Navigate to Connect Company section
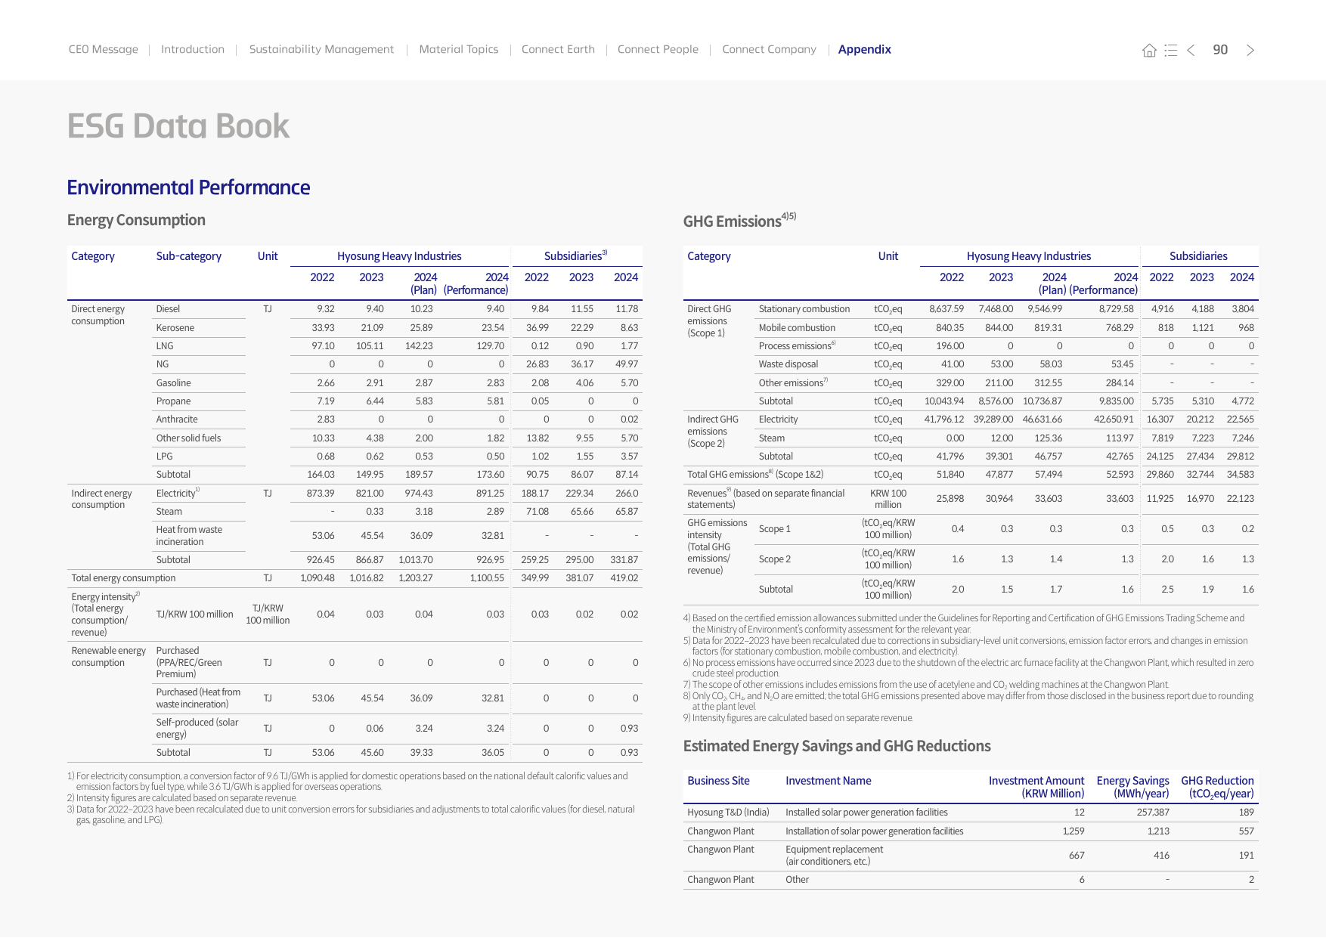The height and width of the screenshot is (938, 1326). point(769,49)
